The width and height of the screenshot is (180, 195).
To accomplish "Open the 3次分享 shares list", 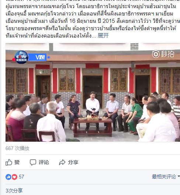I will click(x=14, y=190).
